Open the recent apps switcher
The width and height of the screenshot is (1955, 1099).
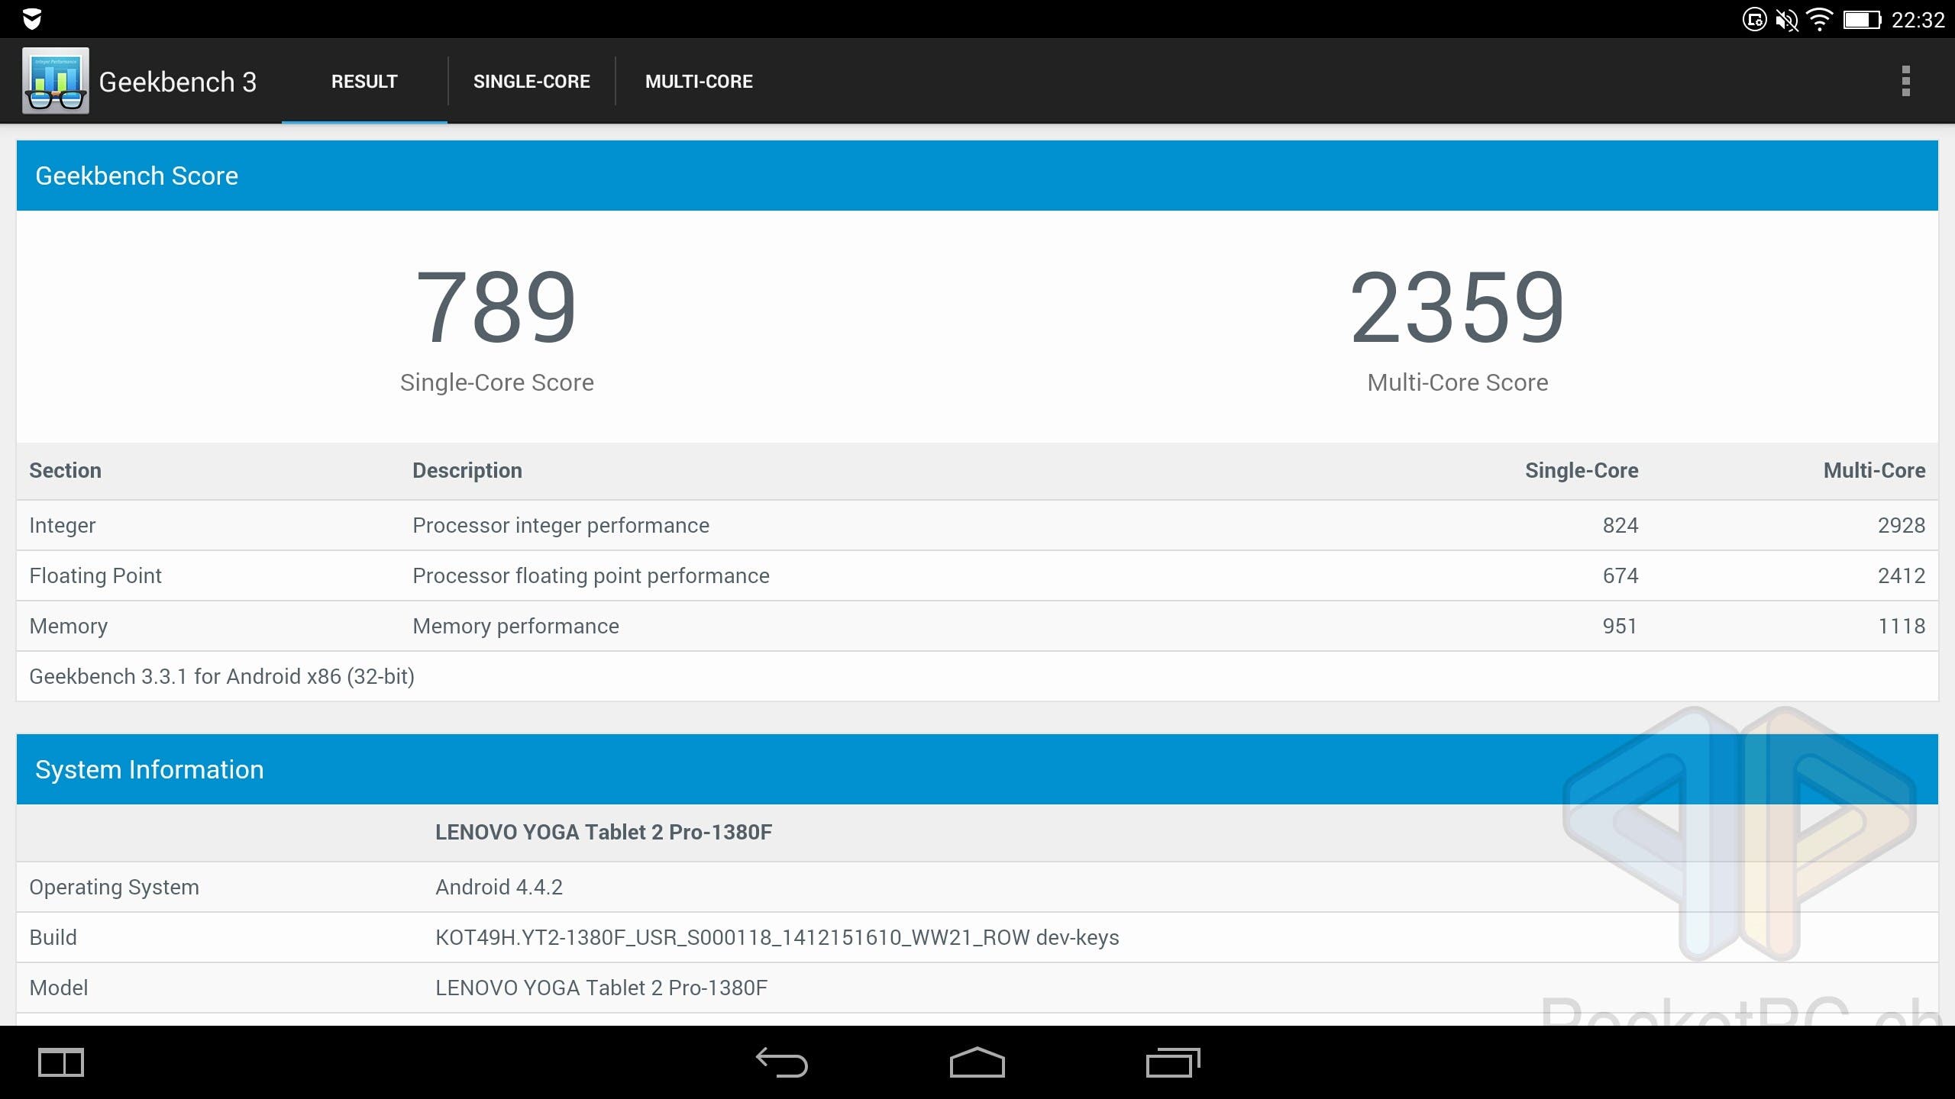(1172, 1062)
